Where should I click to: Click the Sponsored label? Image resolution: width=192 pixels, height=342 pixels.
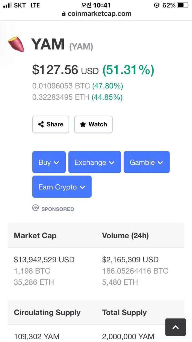[58, 209]
